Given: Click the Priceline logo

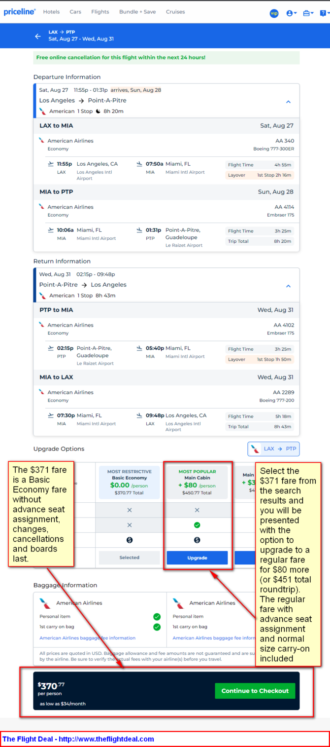Looking at the screenshot, I should point(20,12).
